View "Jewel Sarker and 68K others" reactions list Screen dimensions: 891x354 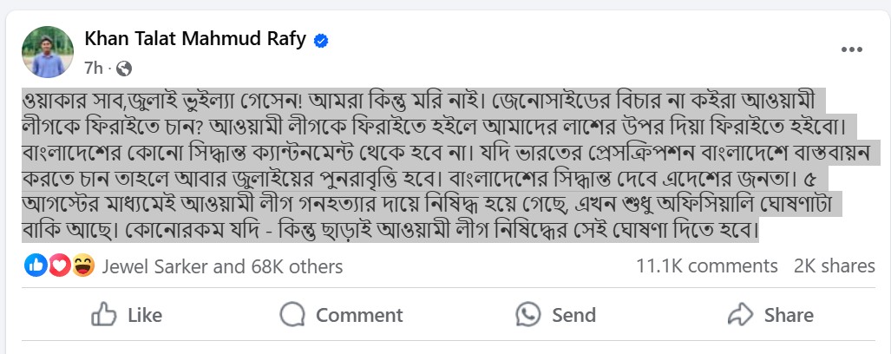[222, 266]
